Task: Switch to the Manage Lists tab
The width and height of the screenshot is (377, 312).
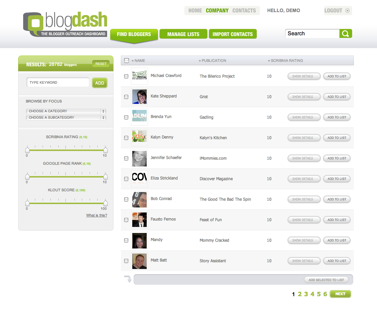Action: (x=183, y=34)
